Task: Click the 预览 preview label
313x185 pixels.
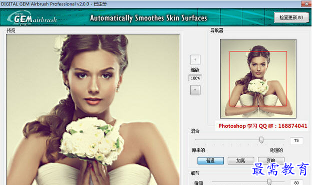Action: tap(11, 30)
